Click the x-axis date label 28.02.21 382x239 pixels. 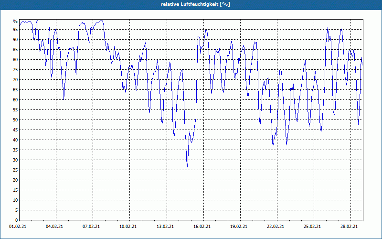(349, 227)
